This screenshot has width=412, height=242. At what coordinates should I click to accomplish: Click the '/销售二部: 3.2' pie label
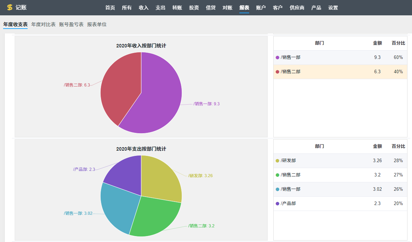(x=201, y=226)
